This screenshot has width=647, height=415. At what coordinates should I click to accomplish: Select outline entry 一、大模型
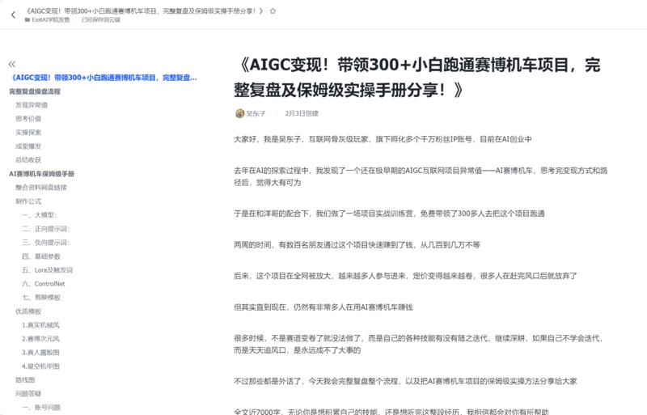click(39, 215)
